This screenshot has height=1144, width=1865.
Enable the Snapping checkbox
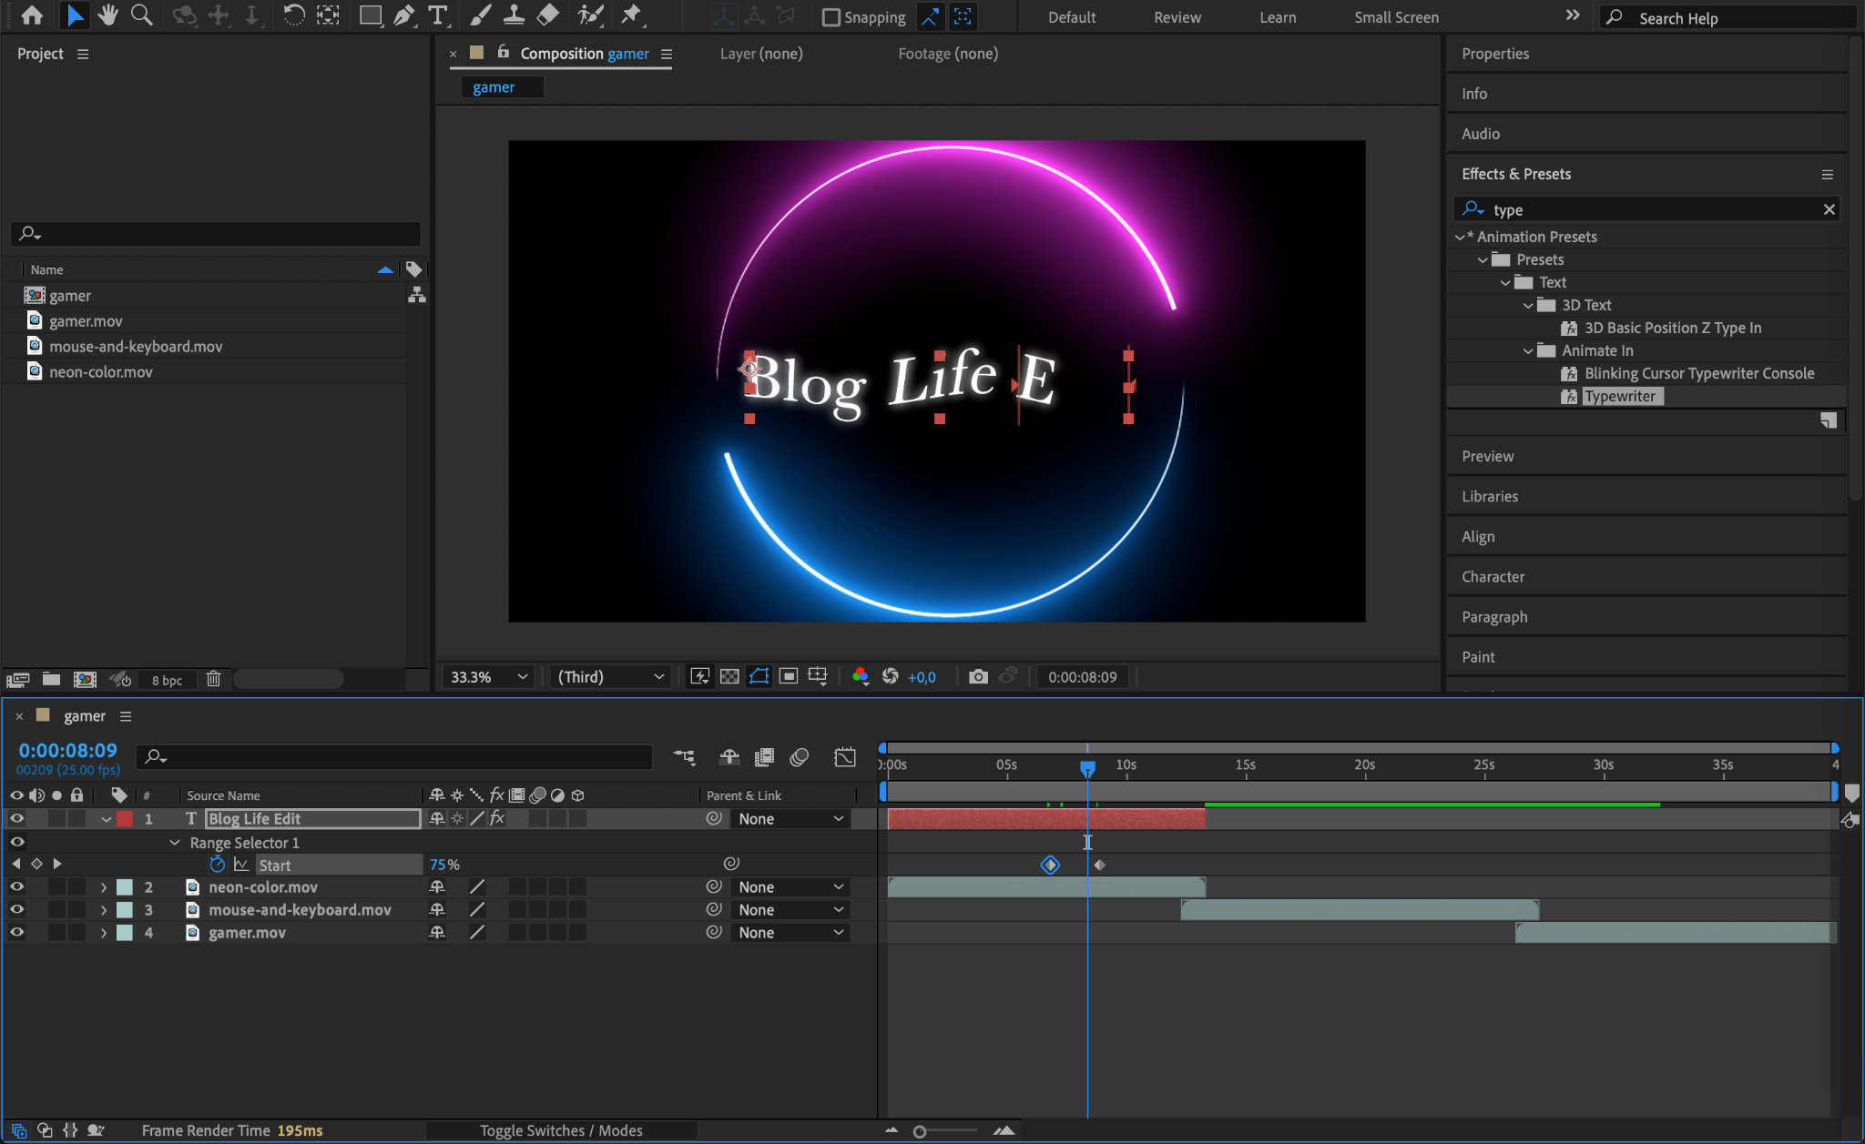pos(831,17)
